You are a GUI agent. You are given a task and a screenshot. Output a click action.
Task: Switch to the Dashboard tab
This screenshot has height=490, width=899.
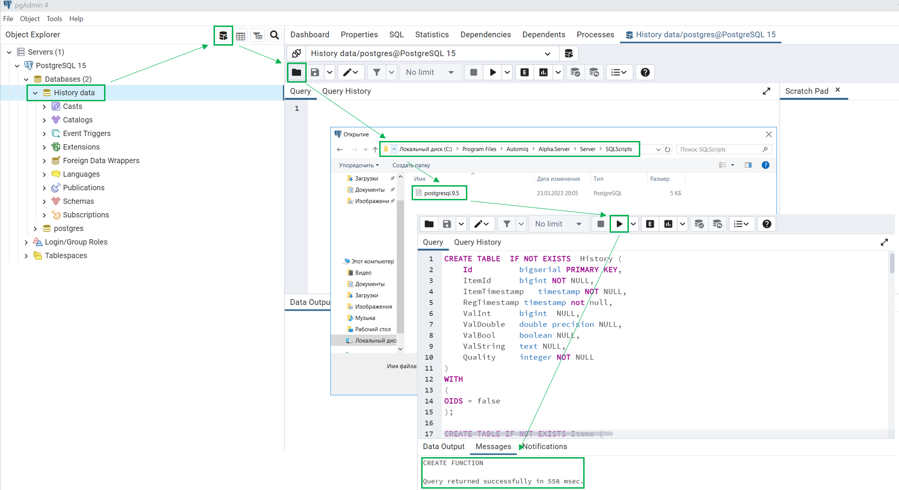(x=310, y=35)
